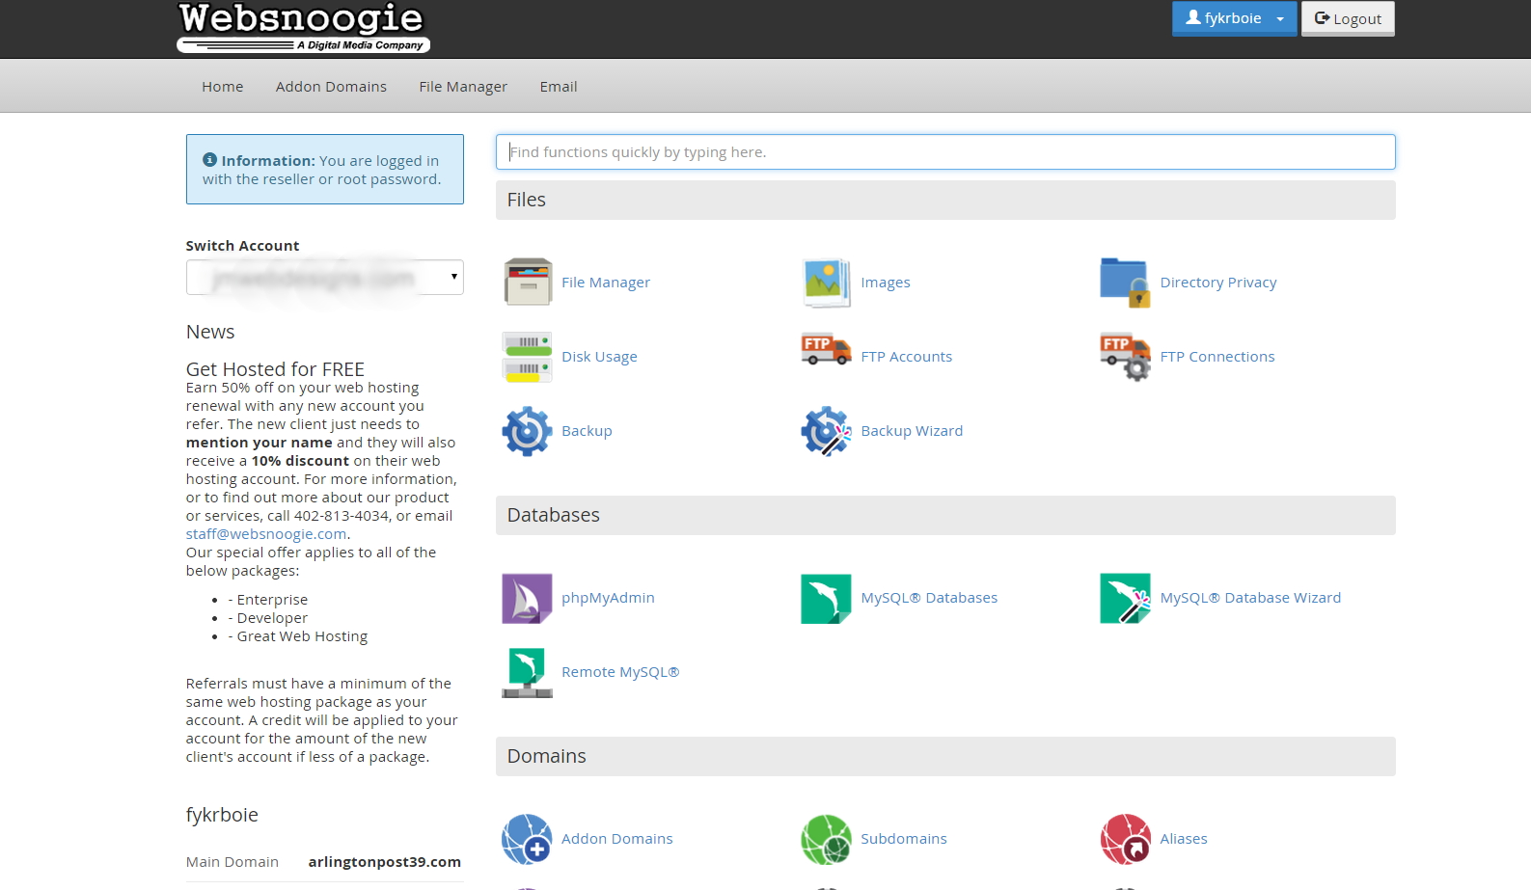Open Email from the top navigation
This screenshot has height=890, width=1531.
pos(558,87)
